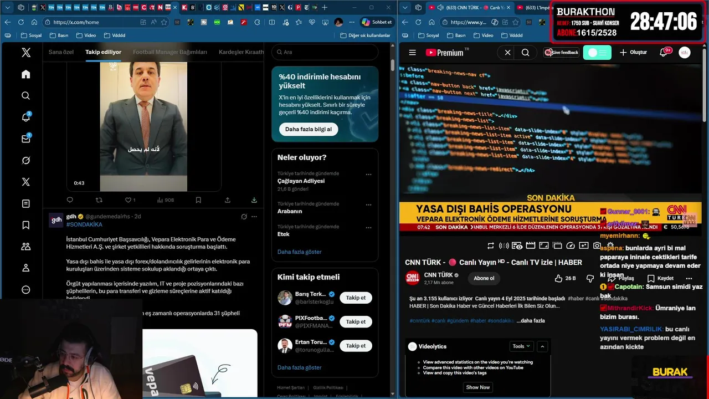
Task: Click the playback speed gauge icon
Action: click(571, 245)
